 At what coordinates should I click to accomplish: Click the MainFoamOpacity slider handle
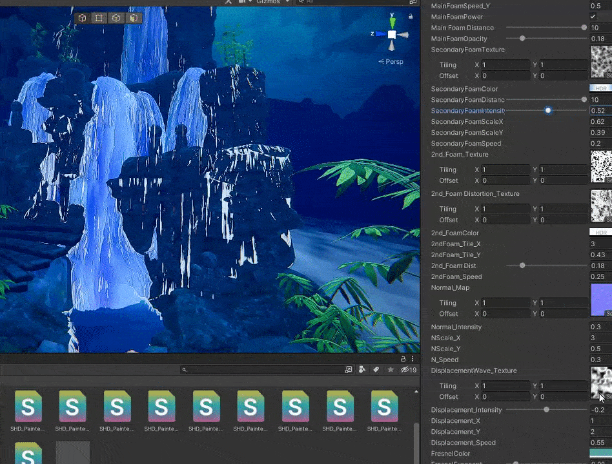coord(522,39)
